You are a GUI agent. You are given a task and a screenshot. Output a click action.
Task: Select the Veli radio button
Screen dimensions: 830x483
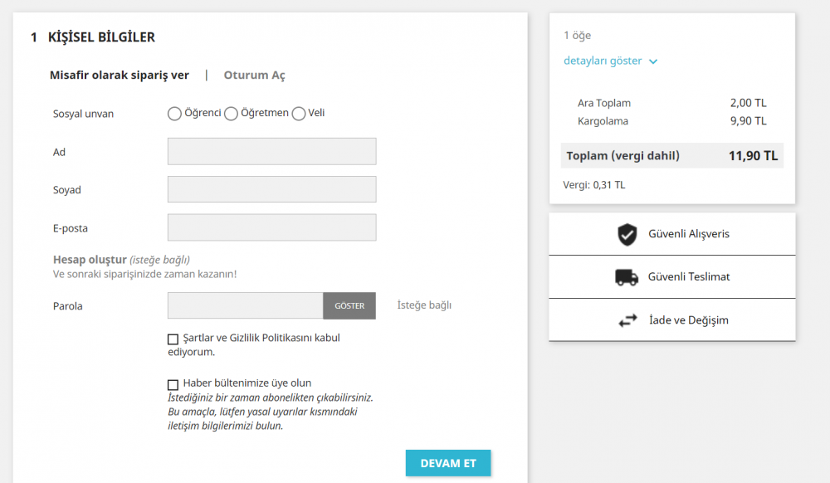tap(299, 114)
